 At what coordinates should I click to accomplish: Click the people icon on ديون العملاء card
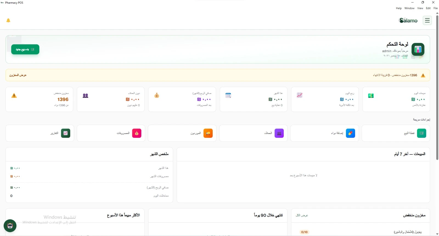85,95
